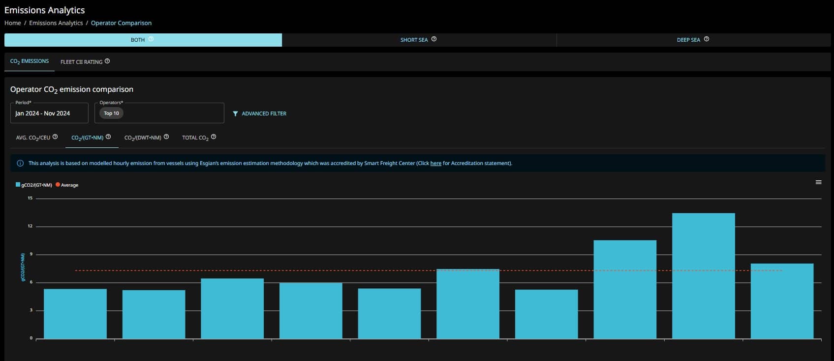Open the accreditation statement 'here' link
The image size is (834, 361).
435,164
